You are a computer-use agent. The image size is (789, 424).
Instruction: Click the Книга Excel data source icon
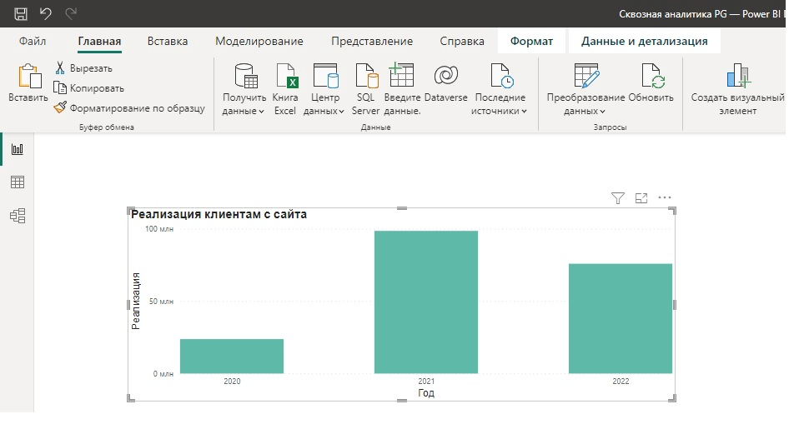(x=285, y=89)
